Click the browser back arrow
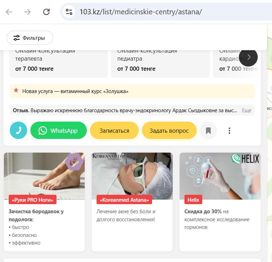The image size is (272, 262). pyautogui.click(x=9, y=12)
